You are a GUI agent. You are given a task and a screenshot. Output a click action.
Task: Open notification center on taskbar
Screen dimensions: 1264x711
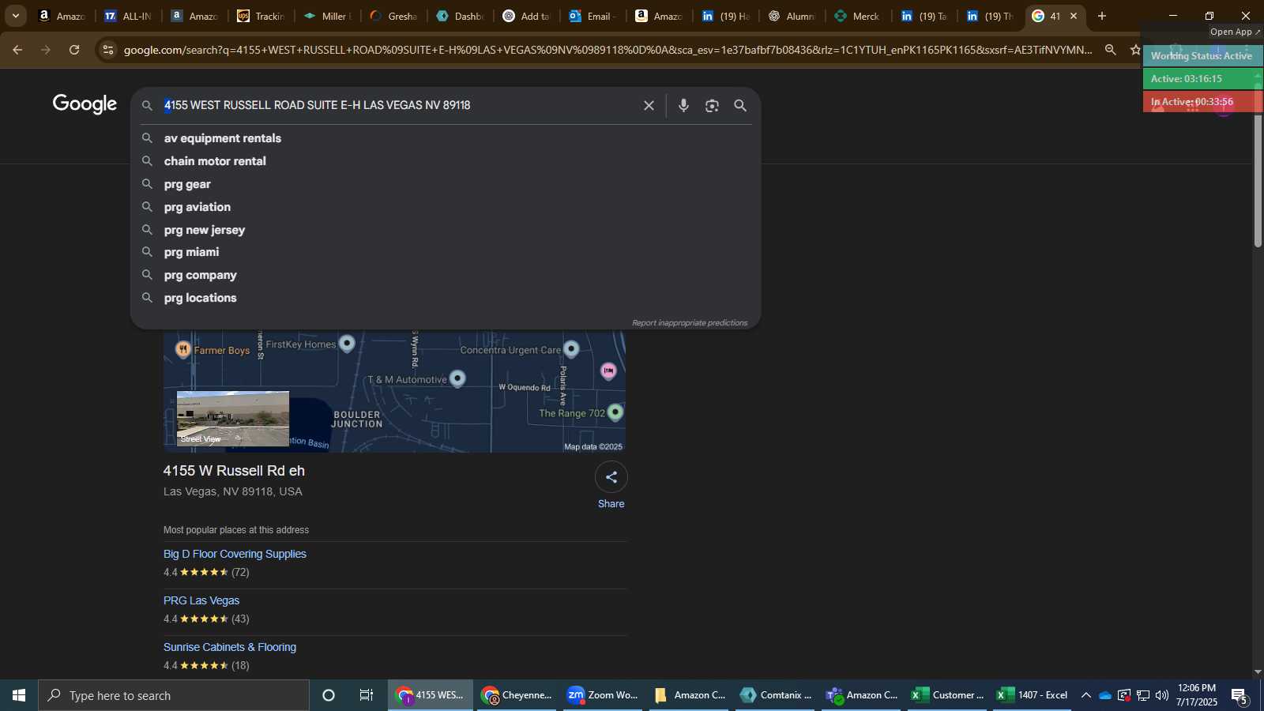click(1240, 696)
